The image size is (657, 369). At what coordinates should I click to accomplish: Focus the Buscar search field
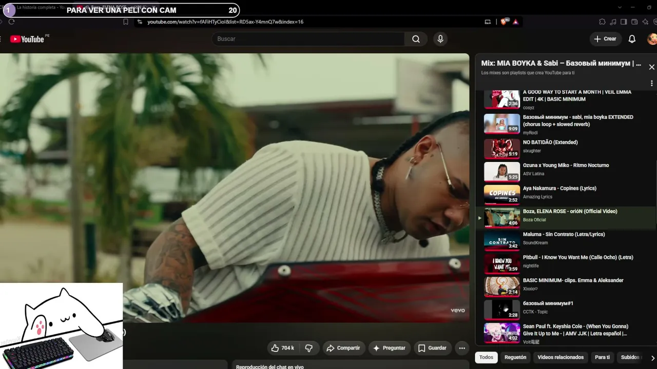coord(308,39)
